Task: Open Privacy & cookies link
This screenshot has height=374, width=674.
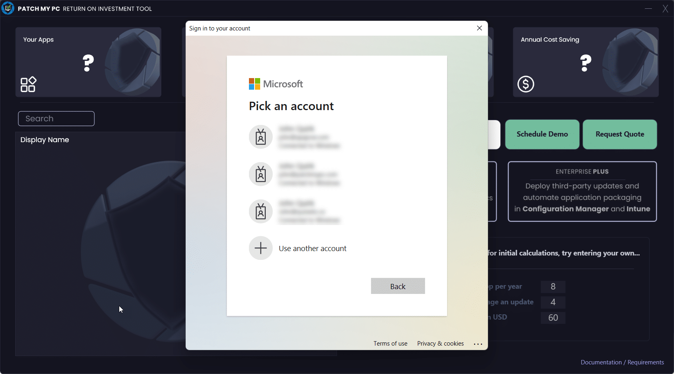Action: click(440, 344)
